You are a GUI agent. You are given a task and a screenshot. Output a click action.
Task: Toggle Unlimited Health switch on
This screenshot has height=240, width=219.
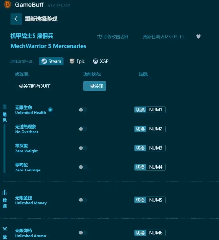pyautogui.click(x=83, y=110)
